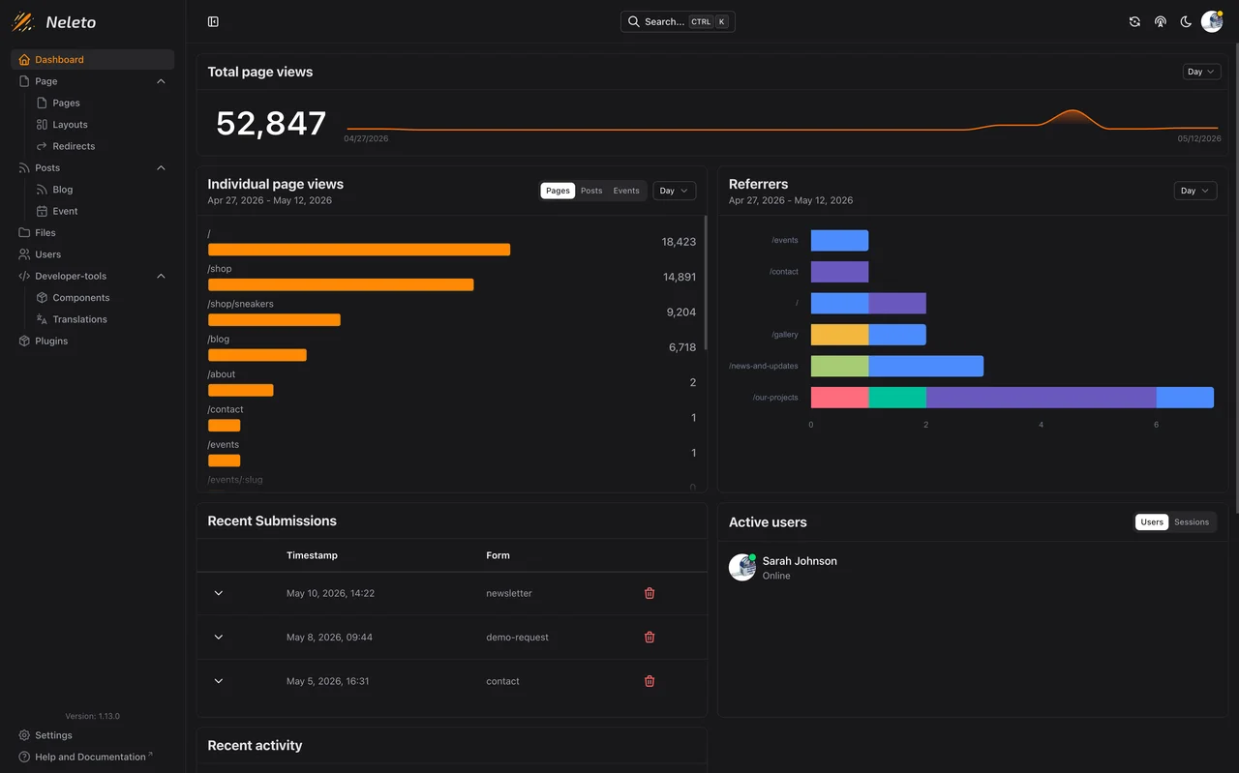Open the Referrers Day dropdown

1195,191
